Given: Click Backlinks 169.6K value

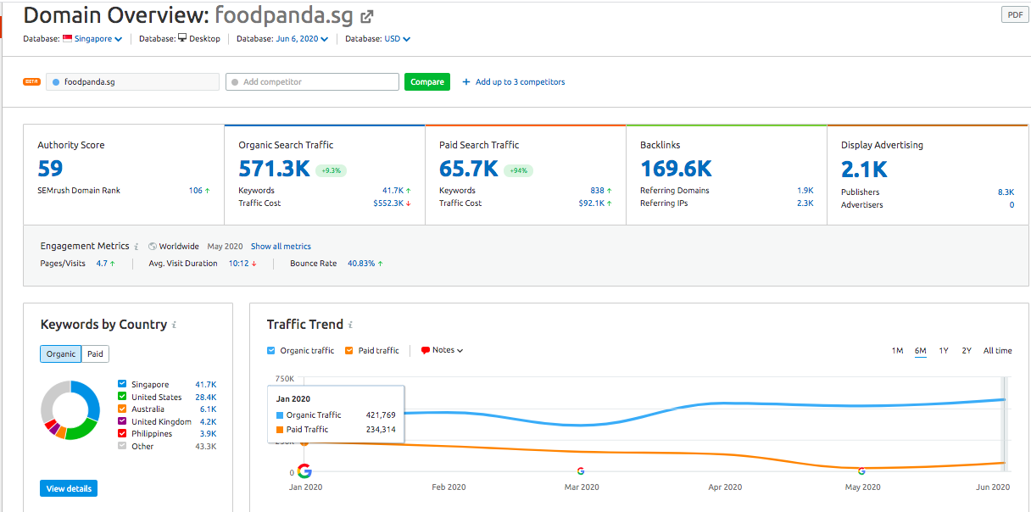Looking at the screenshot, I should click(676, 169).
